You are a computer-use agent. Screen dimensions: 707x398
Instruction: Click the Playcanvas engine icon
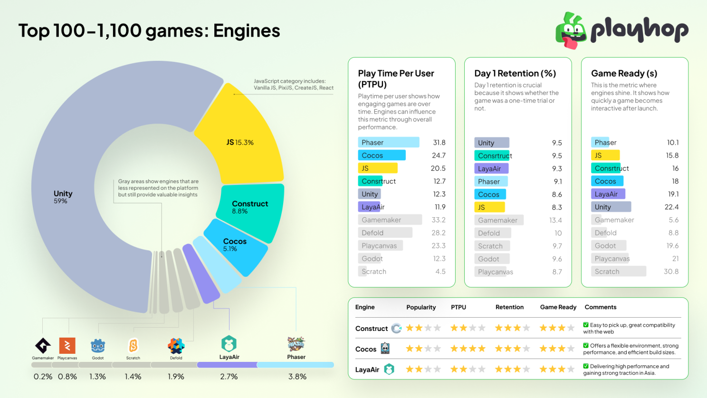[x=67, y=345]
